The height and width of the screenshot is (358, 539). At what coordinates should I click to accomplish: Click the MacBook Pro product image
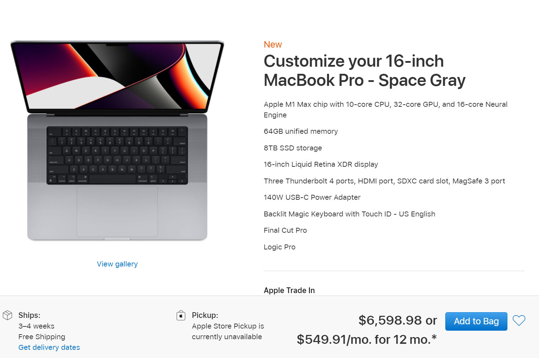coord(117,141)
